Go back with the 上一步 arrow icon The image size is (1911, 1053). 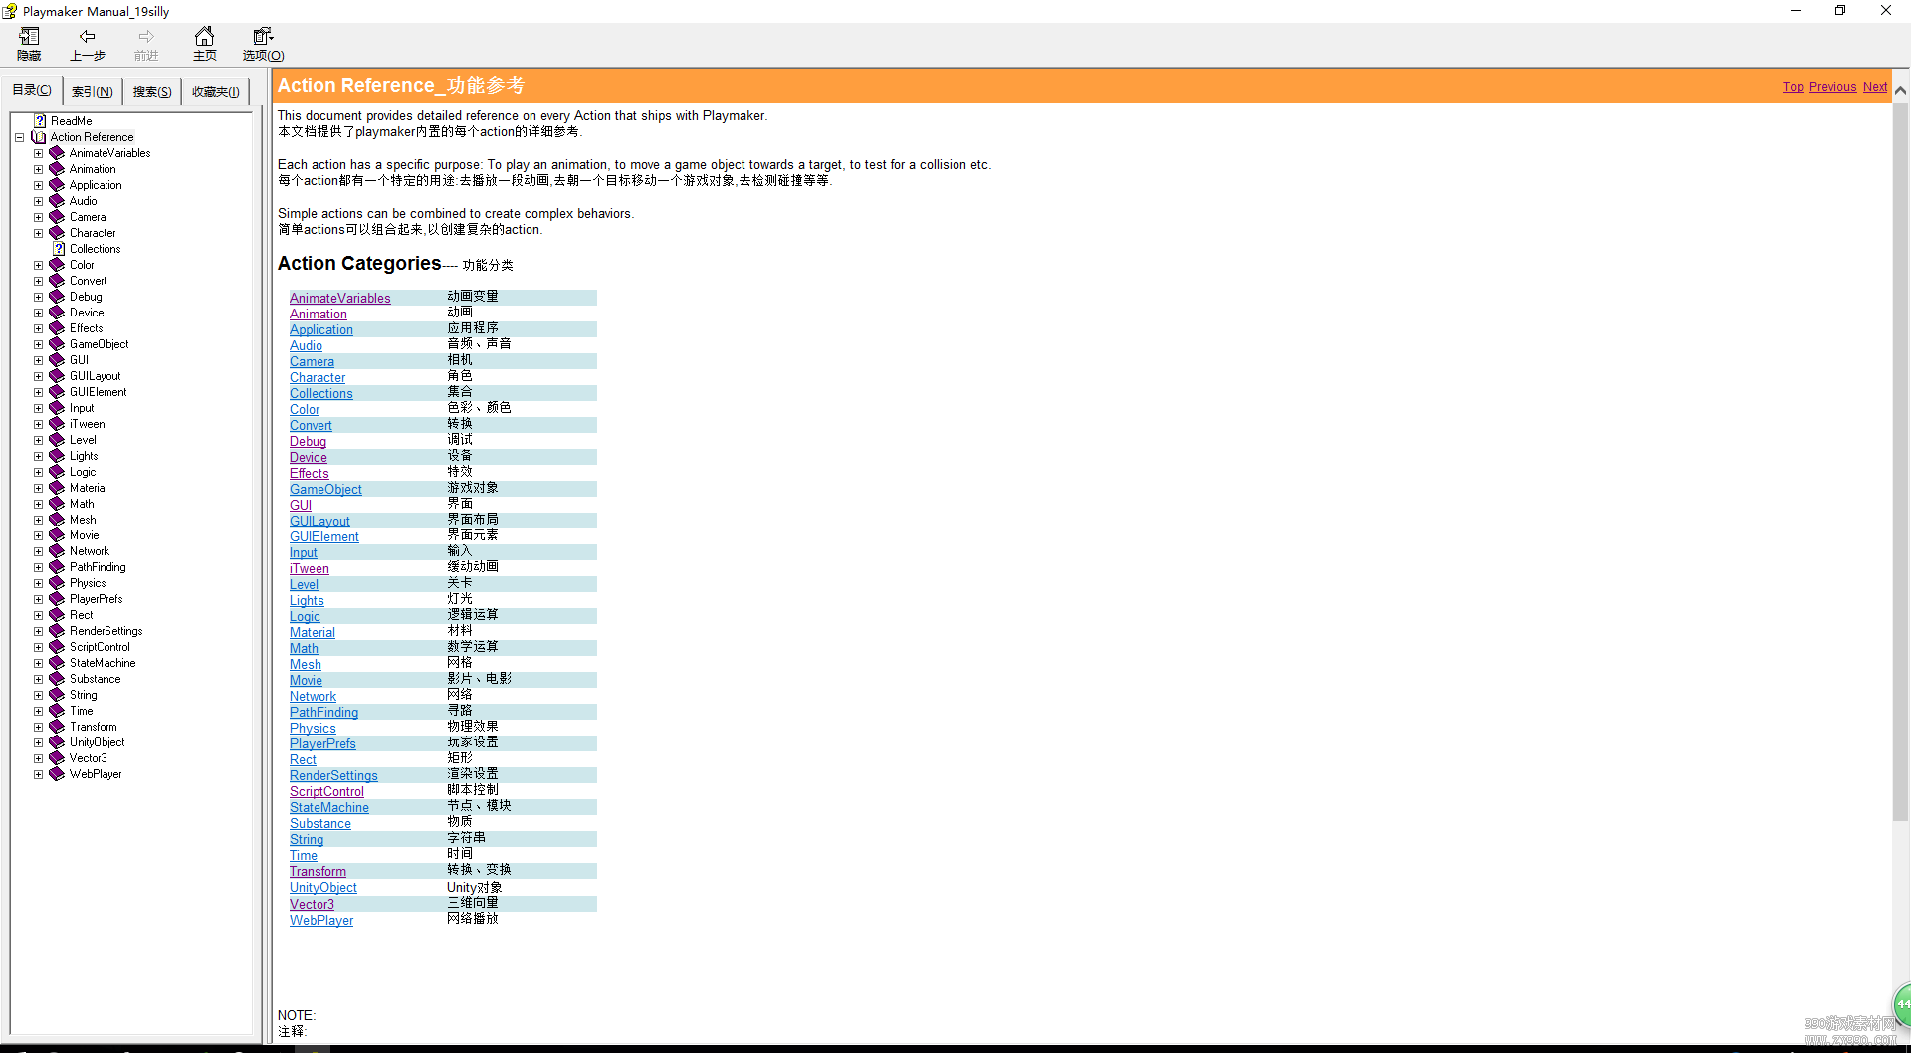[x=88, y=37]
